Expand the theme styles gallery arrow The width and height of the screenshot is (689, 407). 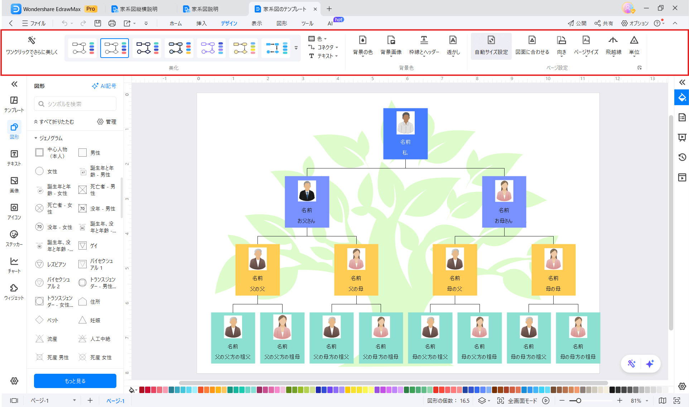pyautogui.click(x=296, y=48)
